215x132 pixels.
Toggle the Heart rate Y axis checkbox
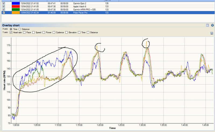11,32
